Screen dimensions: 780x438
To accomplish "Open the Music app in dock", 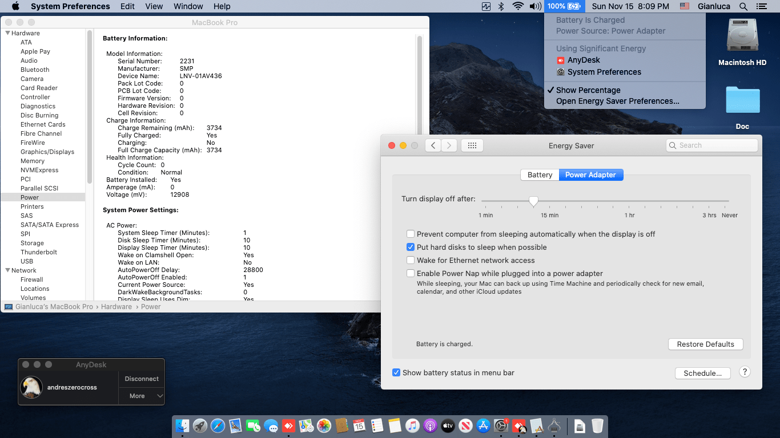I will click(x=412, y=425).
